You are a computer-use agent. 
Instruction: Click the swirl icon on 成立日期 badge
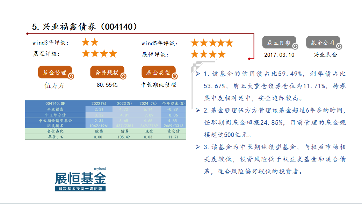[x=295, y=46]
